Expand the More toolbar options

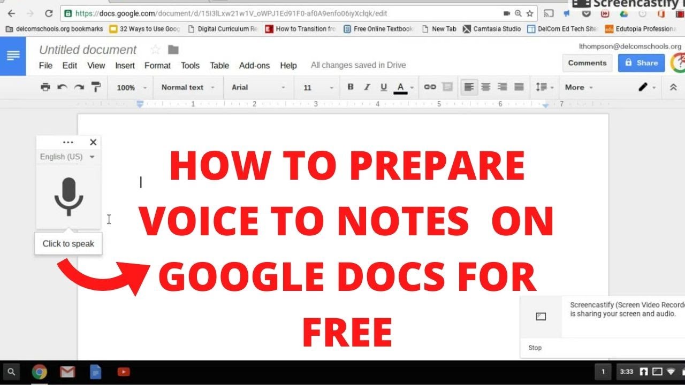[x=579, y=87]
